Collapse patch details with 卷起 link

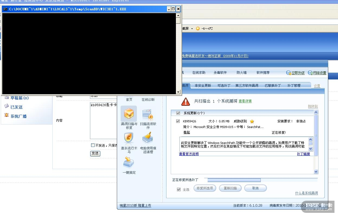pos(187,133)
